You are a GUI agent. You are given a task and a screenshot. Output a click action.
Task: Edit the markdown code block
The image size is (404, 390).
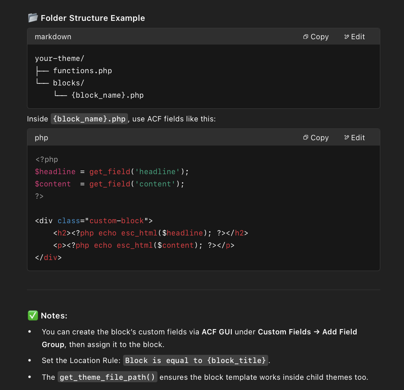tap(355, 37)
